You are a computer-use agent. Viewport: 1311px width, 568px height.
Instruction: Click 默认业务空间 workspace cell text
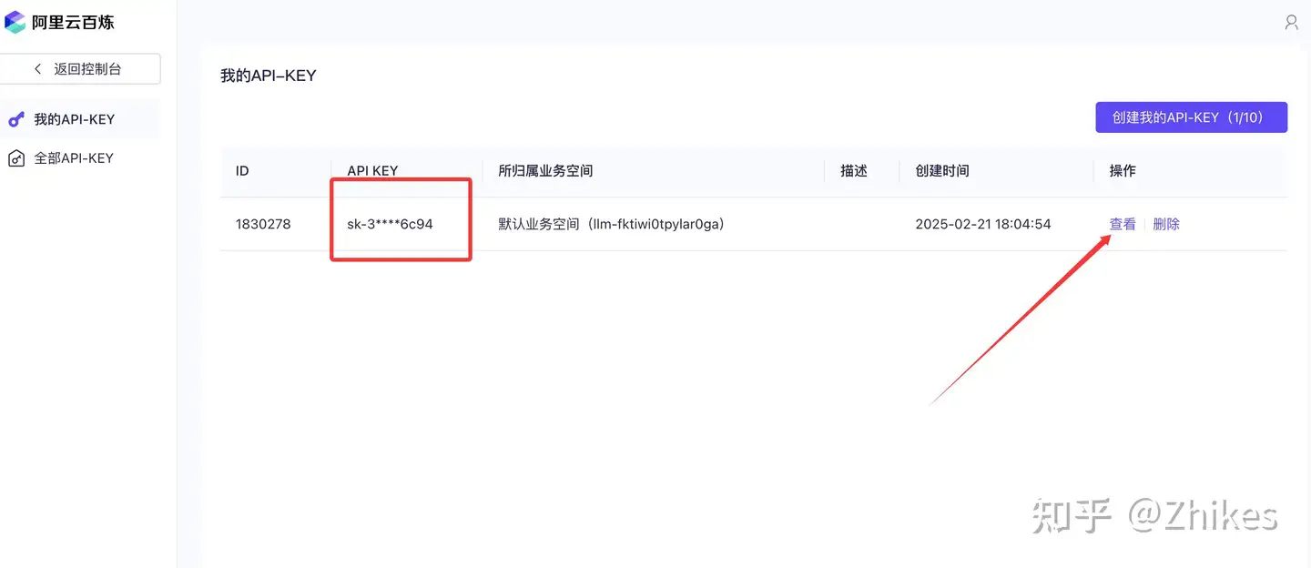[x=611, y=224]
